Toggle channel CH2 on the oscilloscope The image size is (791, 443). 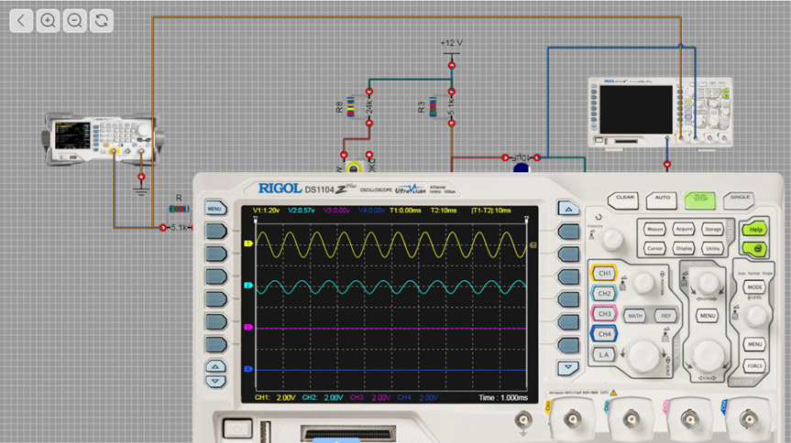(x=604, y=293)
